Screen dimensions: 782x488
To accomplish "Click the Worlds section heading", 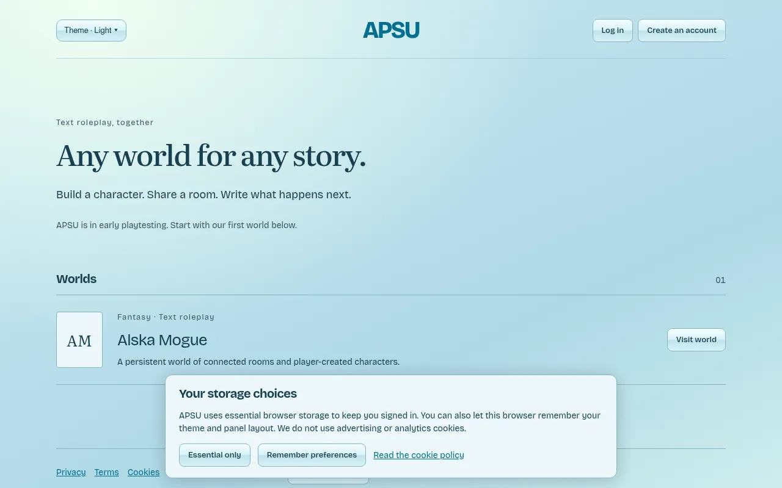I will (x=76, y=279).
